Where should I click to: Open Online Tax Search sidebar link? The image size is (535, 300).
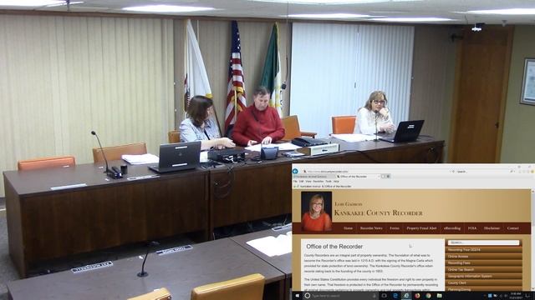(x=483, y=270)
